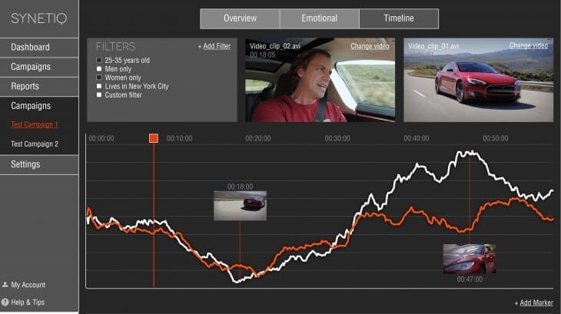561x314 pixels.
Task: Toggle Lives in New York City checkbox
Action: click(x=99, y=86)
